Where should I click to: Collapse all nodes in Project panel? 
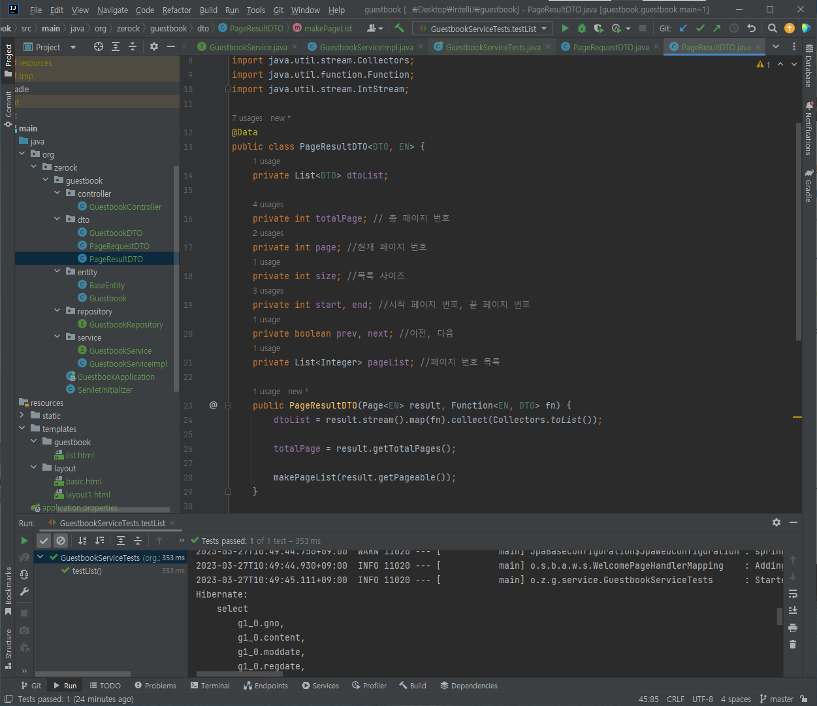(x=133, y=46)
